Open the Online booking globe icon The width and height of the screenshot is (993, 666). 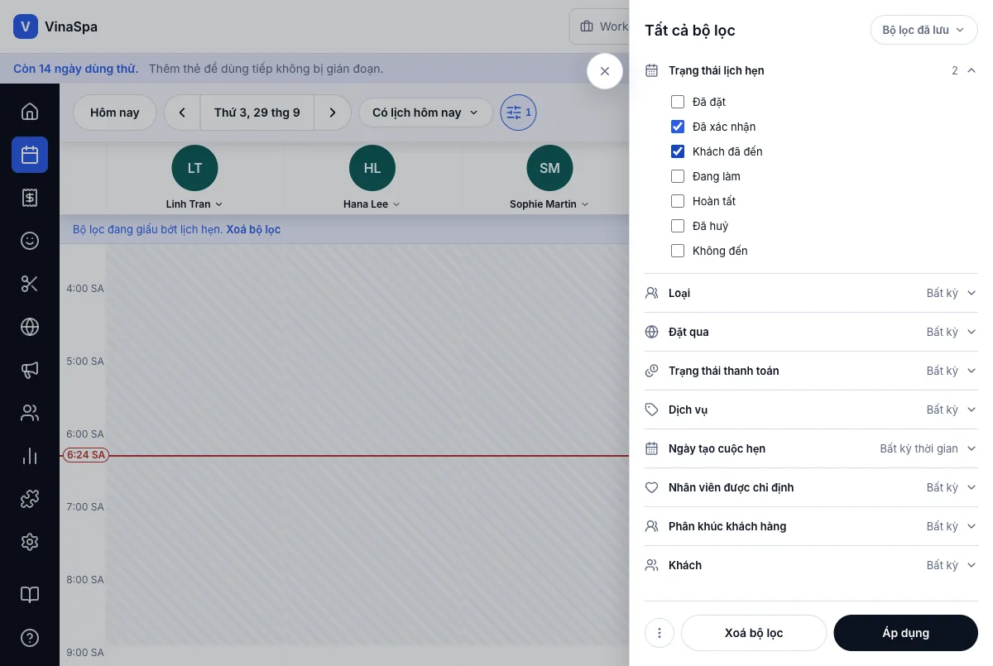(x=30, y=327)
